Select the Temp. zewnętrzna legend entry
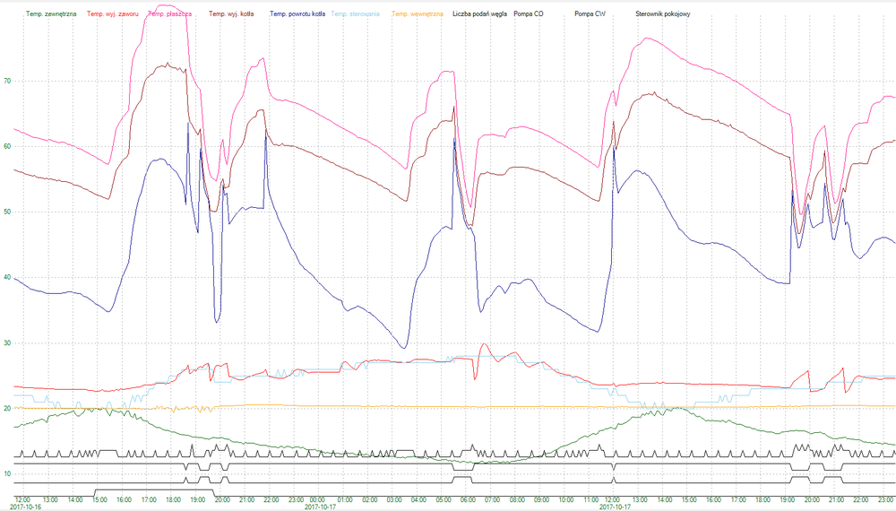 [x=51, y=13]
